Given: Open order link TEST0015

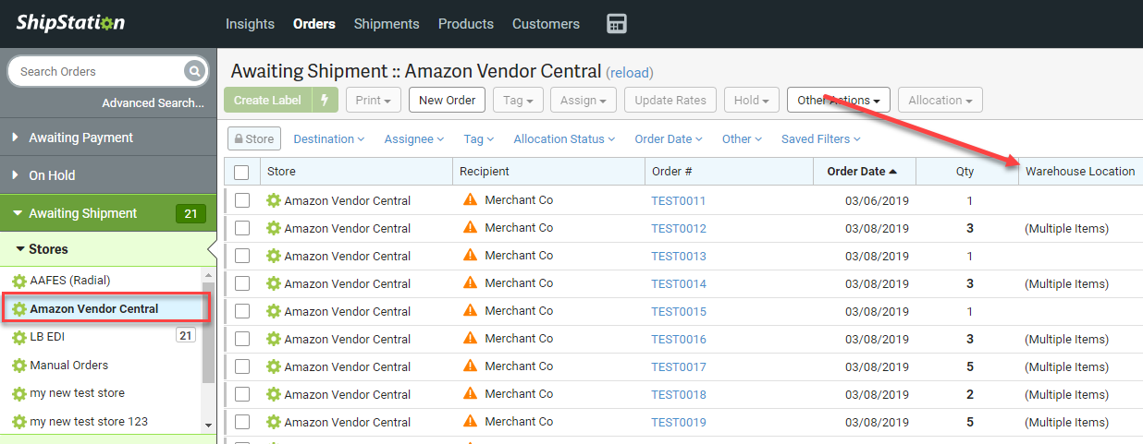Looking at the screenshot, I should 678,311.
